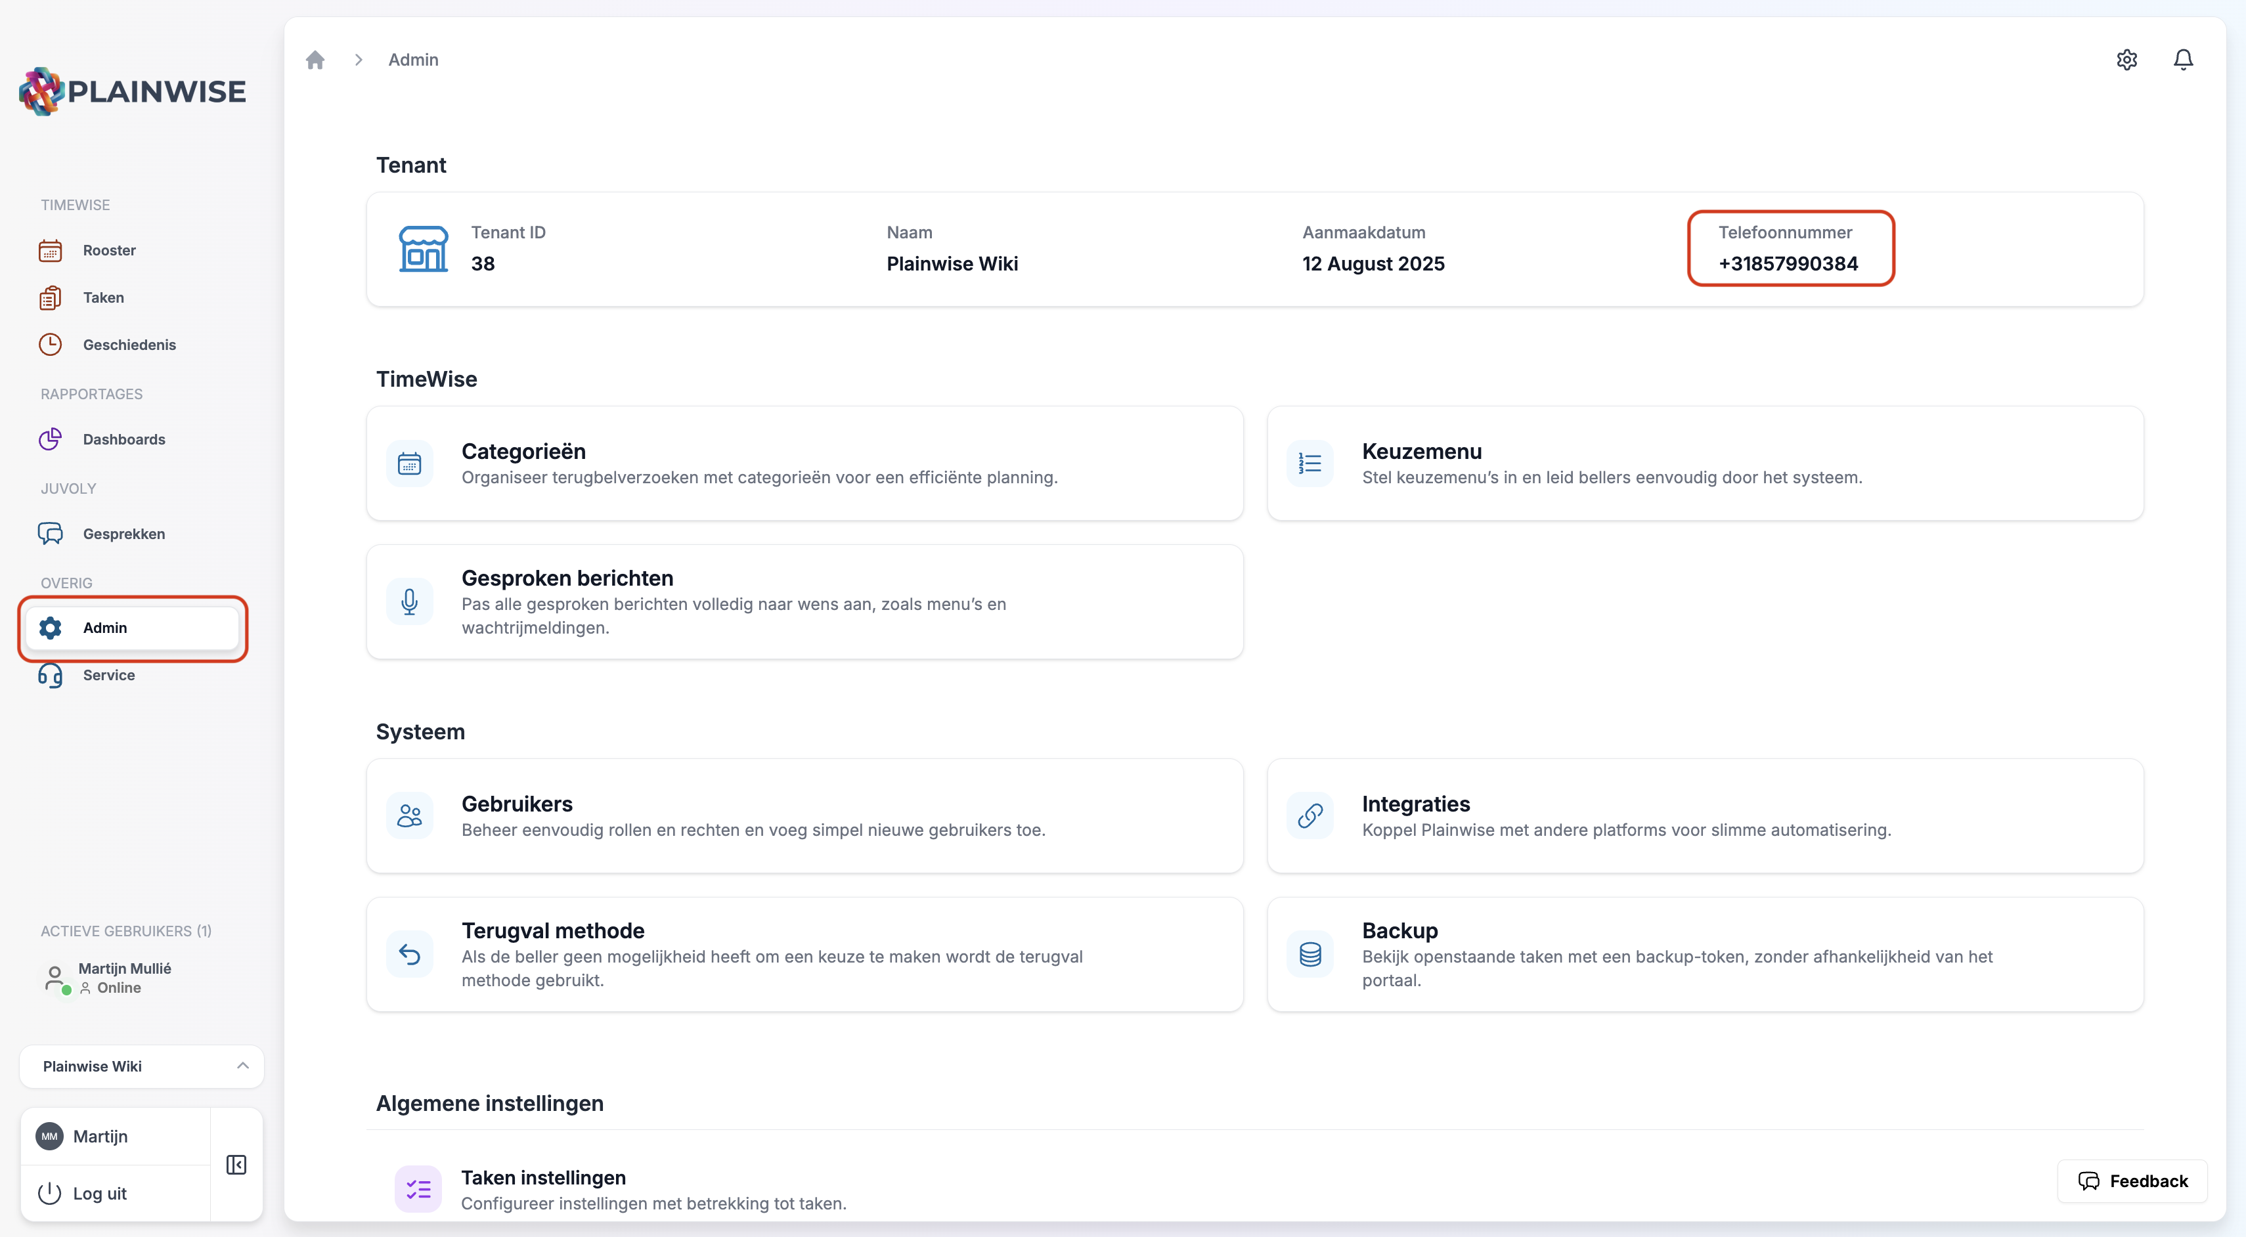Screen dimensions: 2246x1237
Task: Open notifications bell icon
Action: click(x=2182, y=59)
